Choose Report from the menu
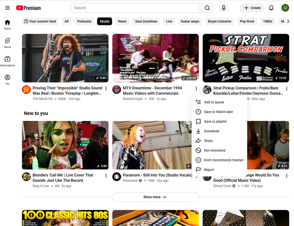 (x=220, y=170)
